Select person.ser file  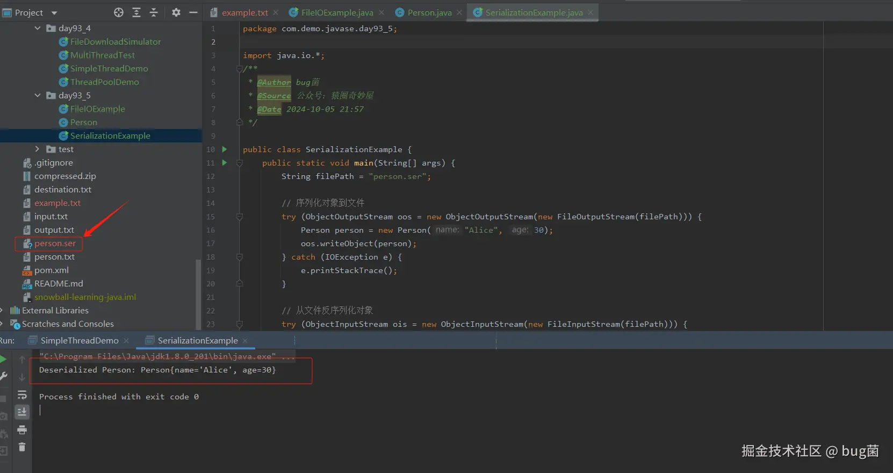[x=55, y=243]
